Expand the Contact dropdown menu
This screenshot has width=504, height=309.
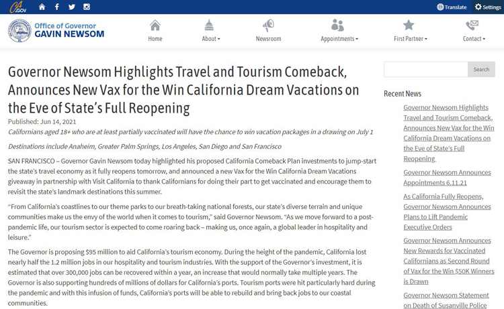point(473,38)
